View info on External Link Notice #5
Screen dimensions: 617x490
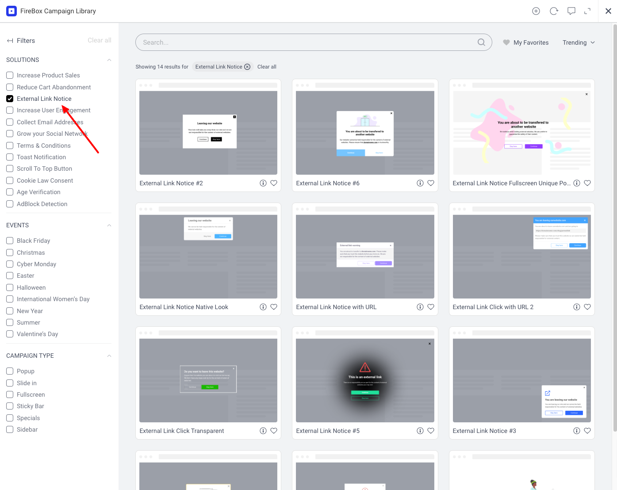click(x=420, y=430)
